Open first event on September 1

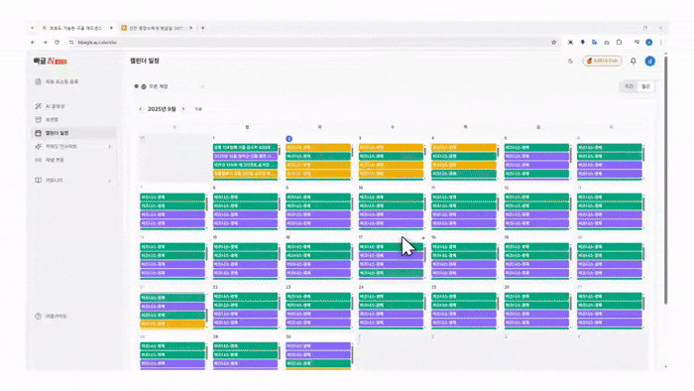click(x=245, y=148)
